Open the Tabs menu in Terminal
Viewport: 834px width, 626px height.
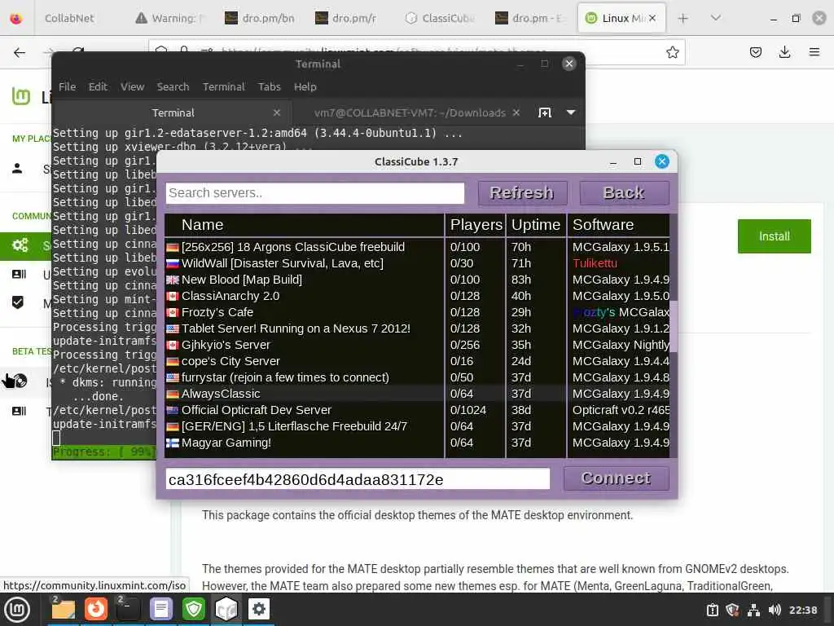tap(269, 86)
